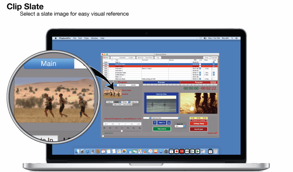Click the green Take (return) button

(x=162, y=129)
